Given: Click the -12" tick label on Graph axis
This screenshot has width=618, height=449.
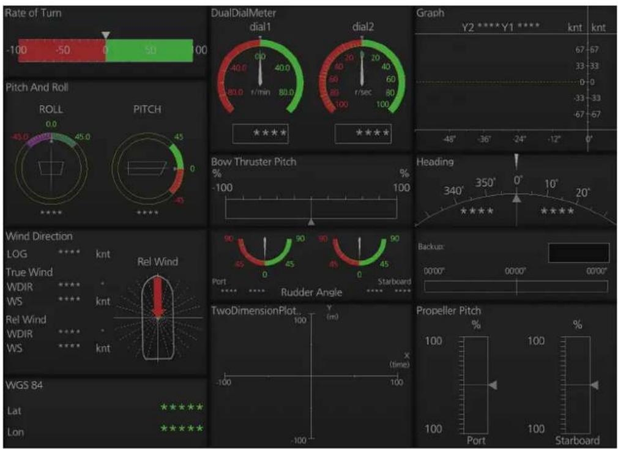Looking at the screenshot, I should [554, 139].
